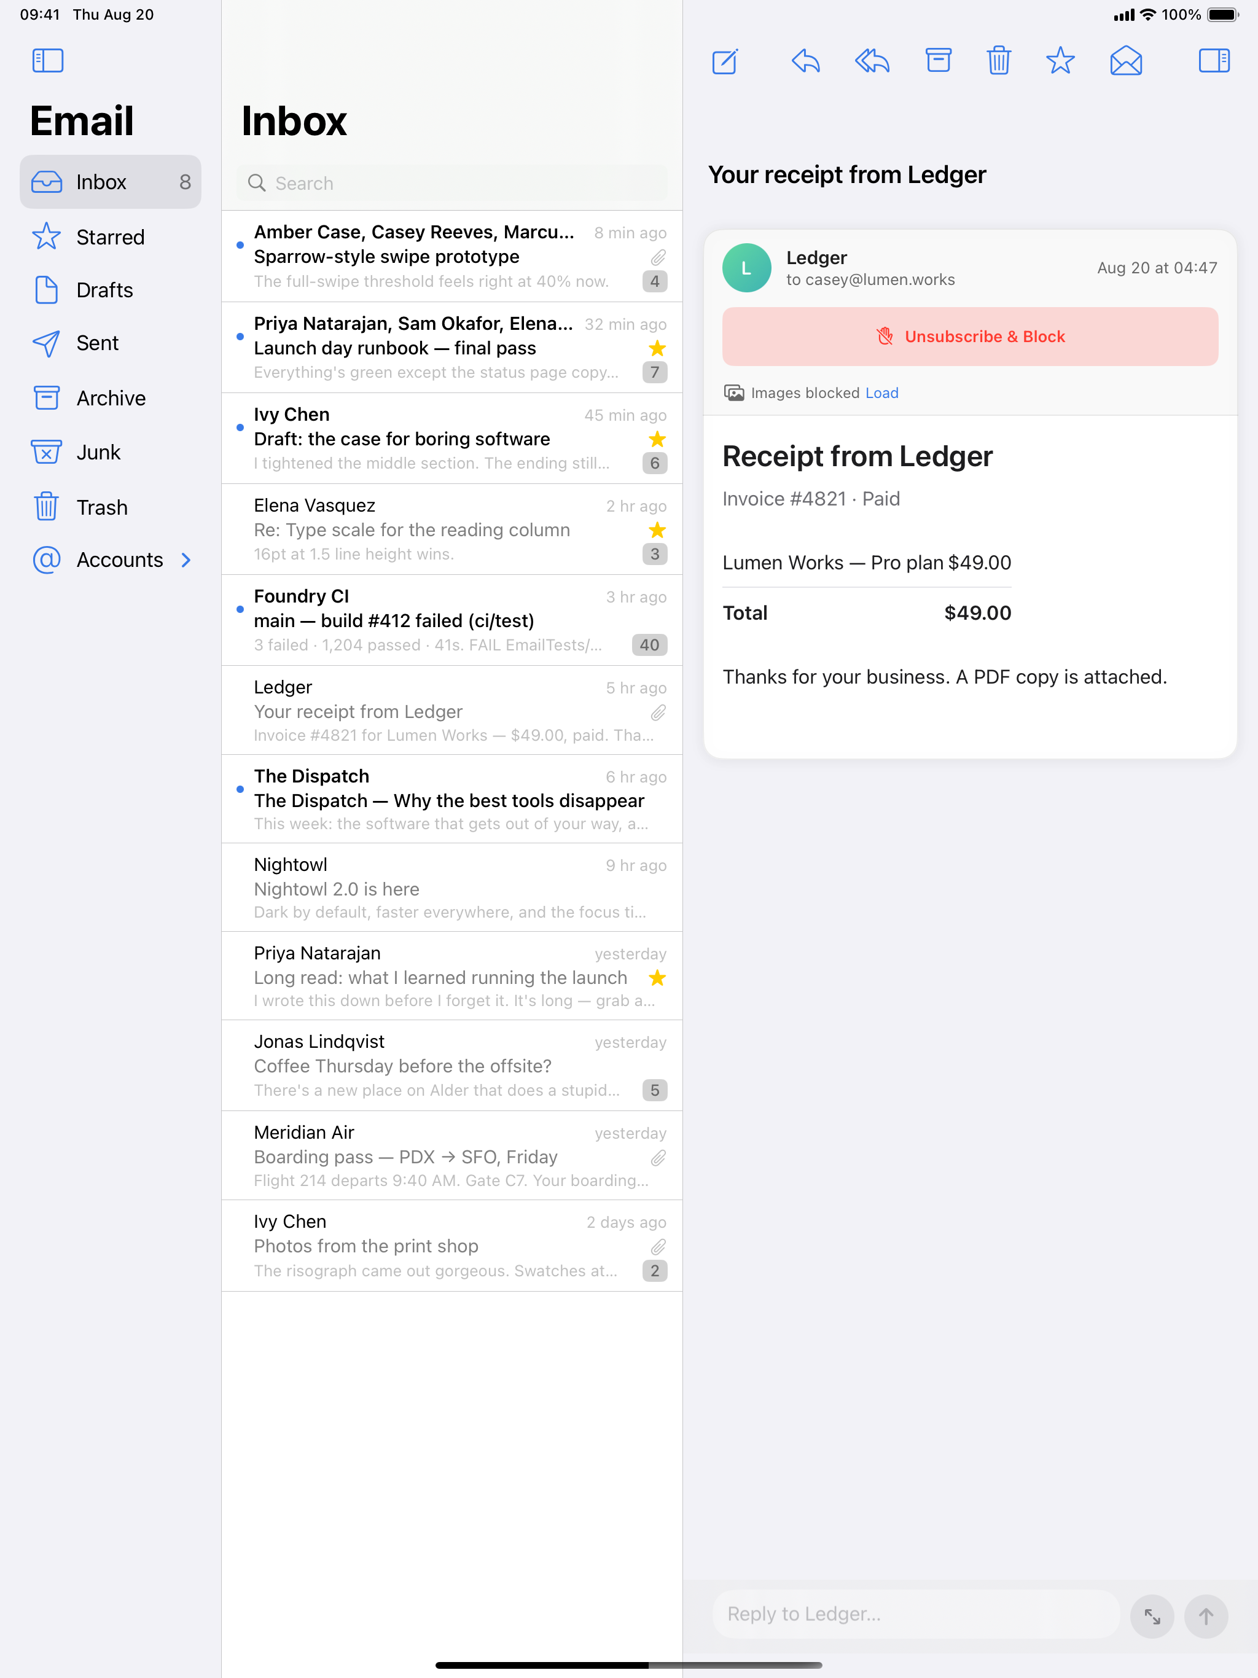The height and width of the screenshot is (1678, 1258).
Task: Tap the cellular signal bars icon
Action: click(x=1123, y=14)
